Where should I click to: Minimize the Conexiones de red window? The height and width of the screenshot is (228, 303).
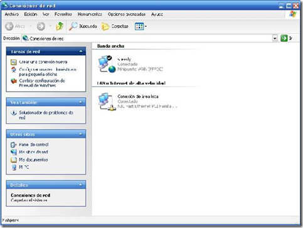click(x=282, y=6)
